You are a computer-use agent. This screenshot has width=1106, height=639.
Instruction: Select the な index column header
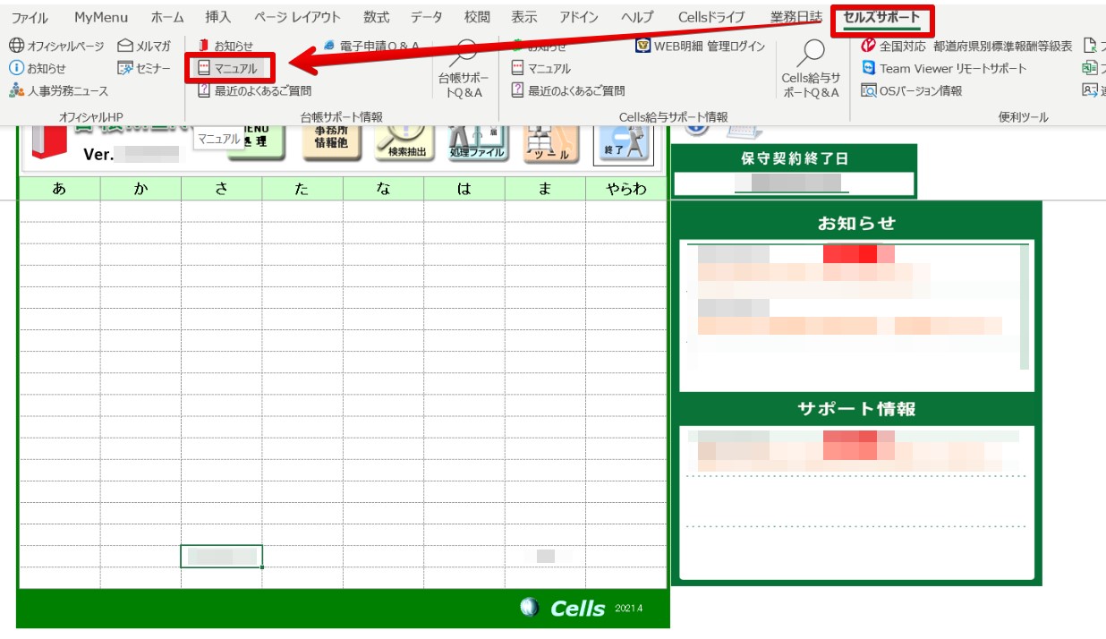point(383,188)
